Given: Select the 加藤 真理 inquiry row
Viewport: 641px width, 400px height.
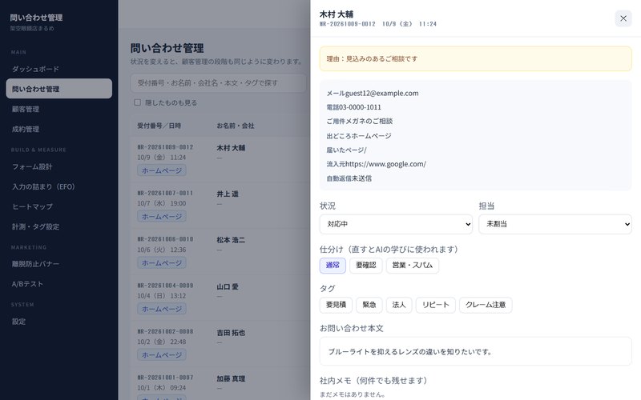Looking at the screenshot, I should (220, 384).
